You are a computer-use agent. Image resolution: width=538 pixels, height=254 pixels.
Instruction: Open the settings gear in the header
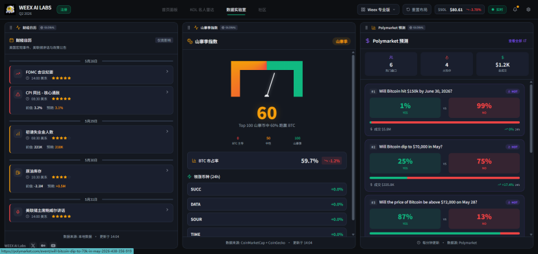pos(528,10)
